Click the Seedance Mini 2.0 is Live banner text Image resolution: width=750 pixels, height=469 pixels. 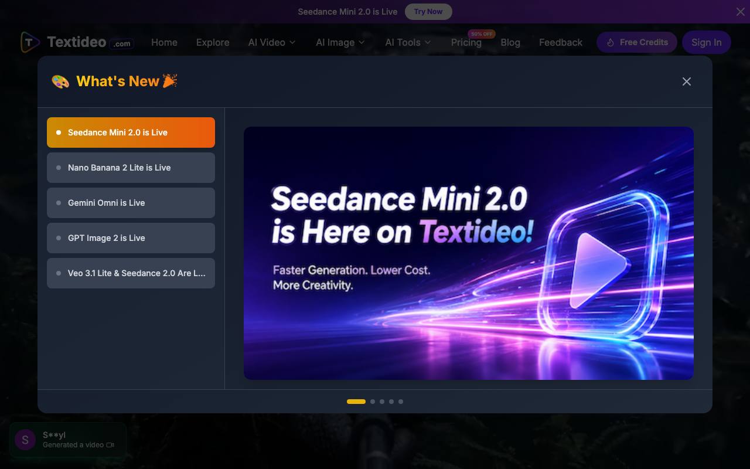click(x=347, y=12)
